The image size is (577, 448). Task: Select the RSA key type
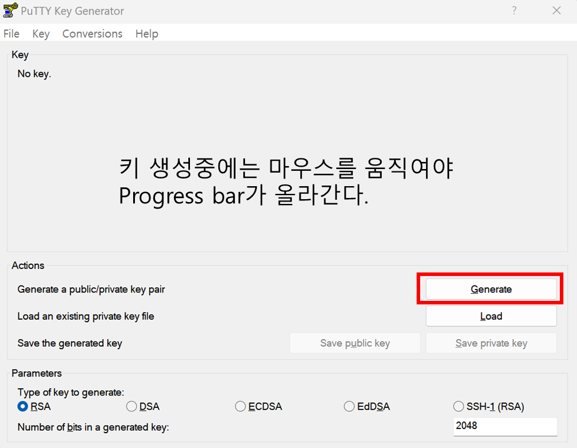point(34,407)
